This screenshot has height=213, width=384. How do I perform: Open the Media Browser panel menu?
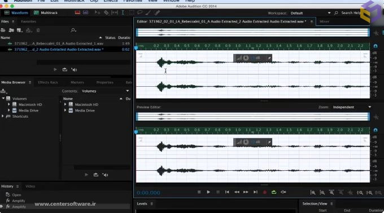point(30,83)
